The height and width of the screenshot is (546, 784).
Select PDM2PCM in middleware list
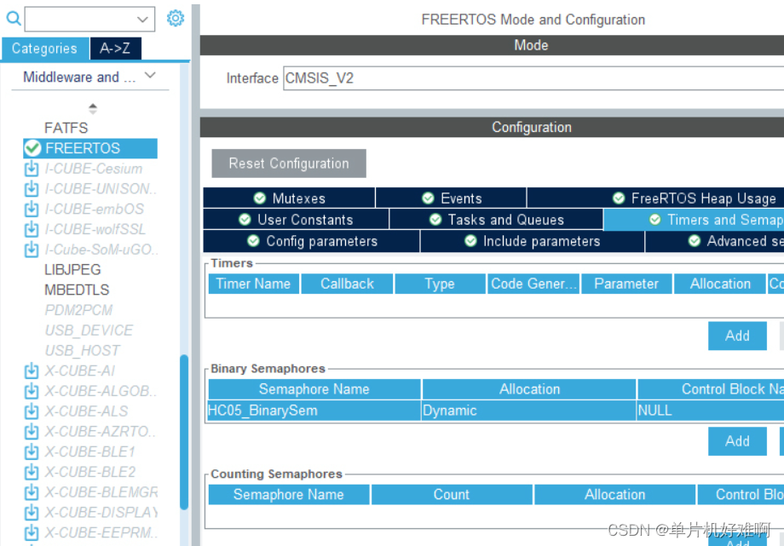tap(79, 310)
